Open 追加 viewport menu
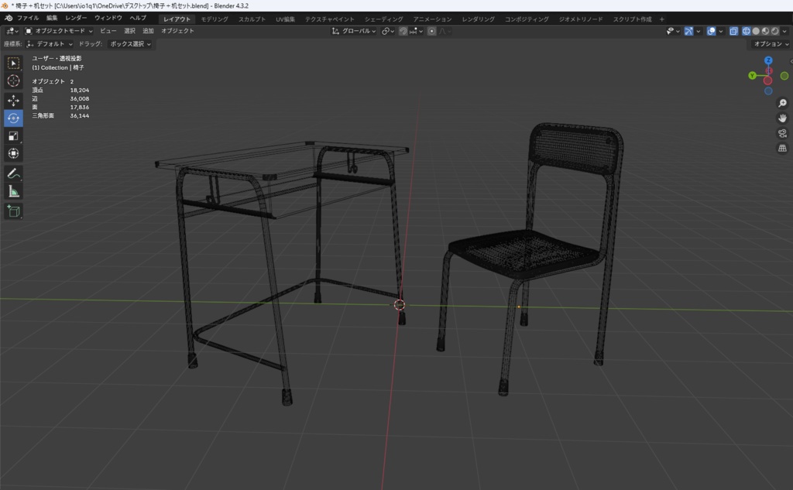The height and width of the screenshot is (490, 793). coord(148,31)
